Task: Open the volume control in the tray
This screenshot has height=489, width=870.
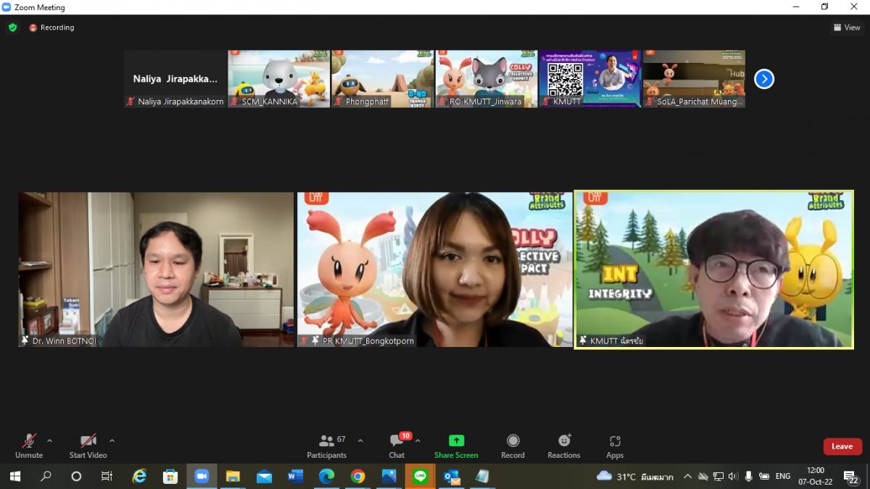Action: 733,476
